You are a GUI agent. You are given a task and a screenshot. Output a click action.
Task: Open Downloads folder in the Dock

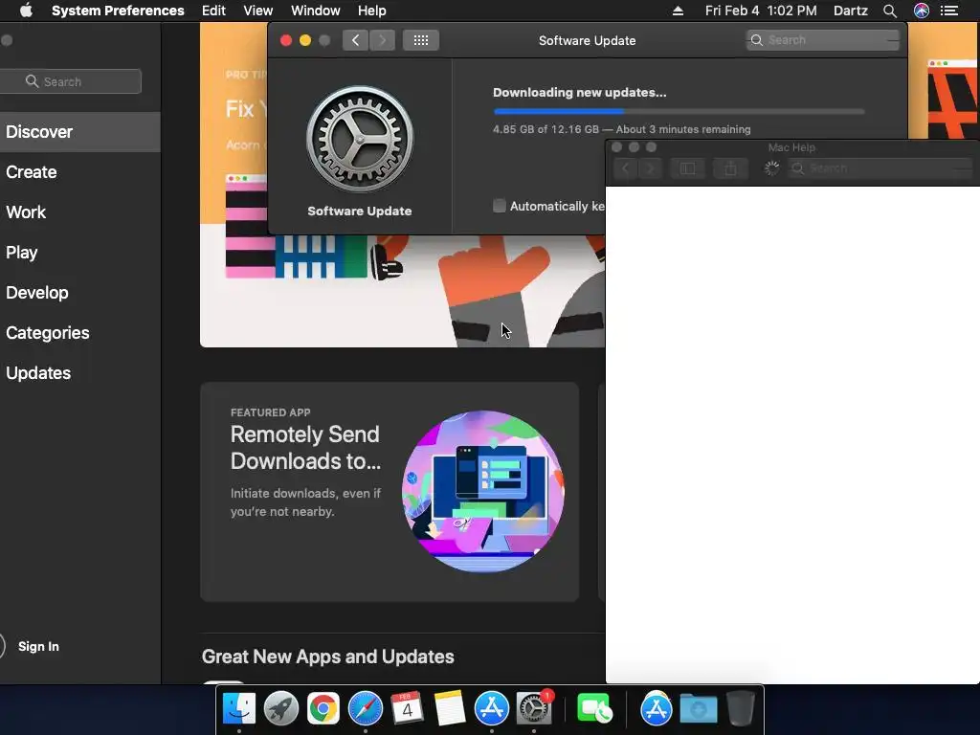click(698, 709)
